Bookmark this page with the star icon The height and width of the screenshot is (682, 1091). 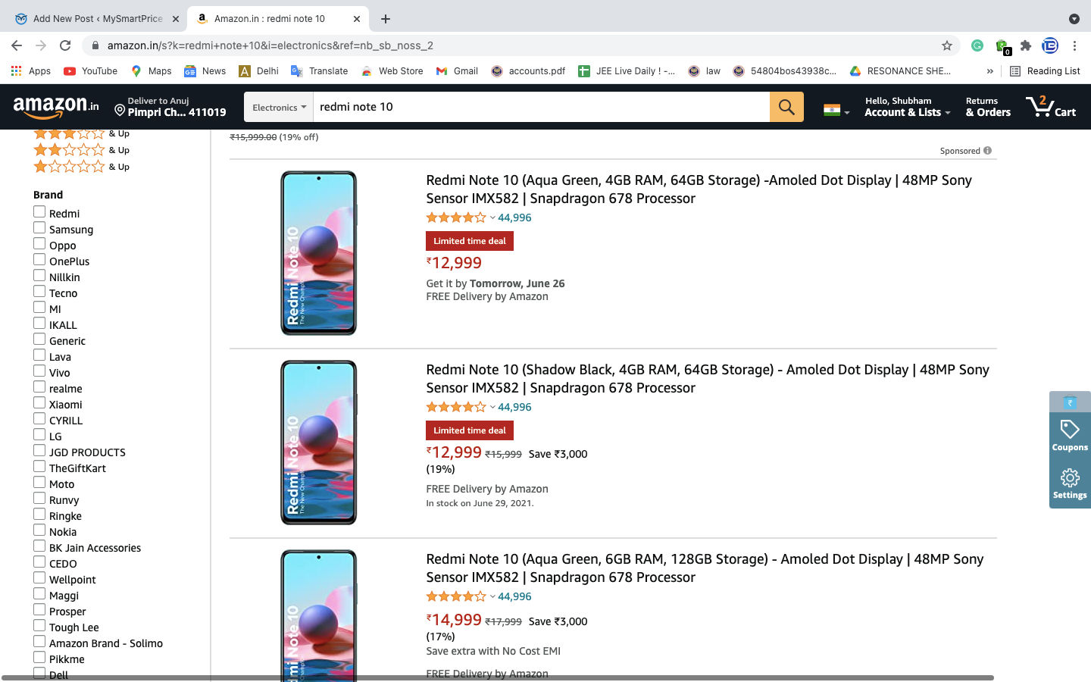(947, 45)
